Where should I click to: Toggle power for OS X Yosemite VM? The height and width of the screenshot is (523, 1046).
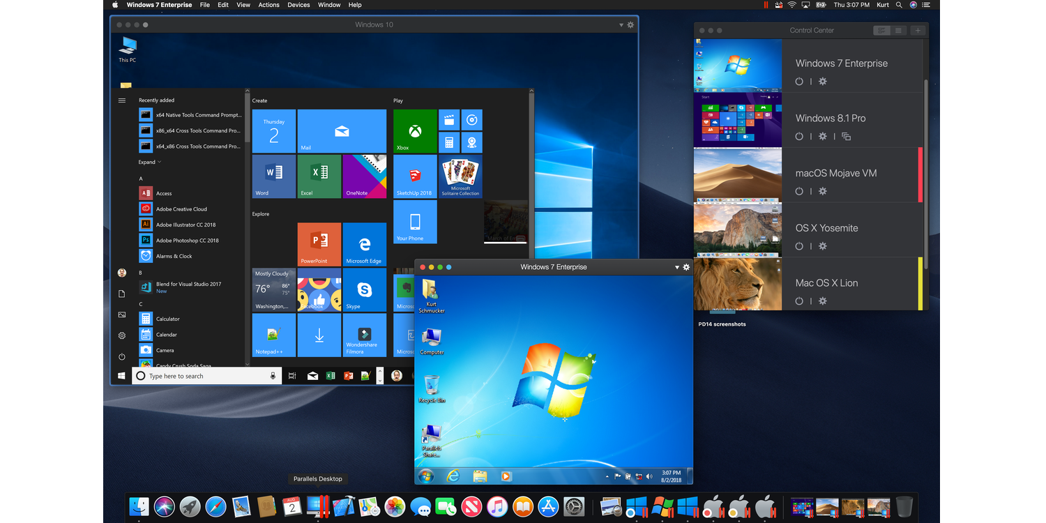[x=799, y=246]
